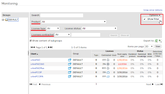Focus the Licenses contracted value field
This screenshot has height=94, width=165.
[86, 35]
